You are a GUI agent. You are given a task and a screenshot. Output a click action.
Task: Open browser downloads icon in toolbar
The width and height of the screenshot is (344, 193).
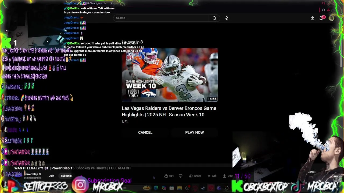click(x=333, y=10)
